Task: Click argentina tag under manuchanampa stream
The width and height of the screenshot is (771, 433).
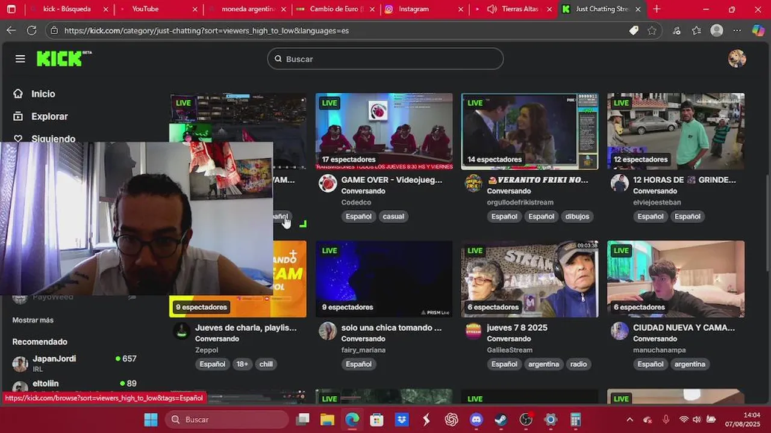Action: coord(690,364)
